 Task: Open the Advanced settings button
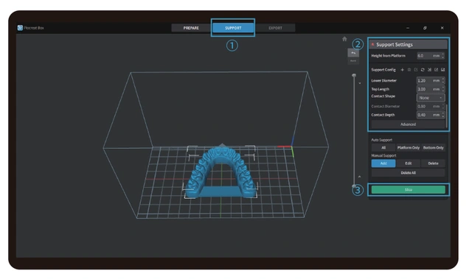point(408,124)
